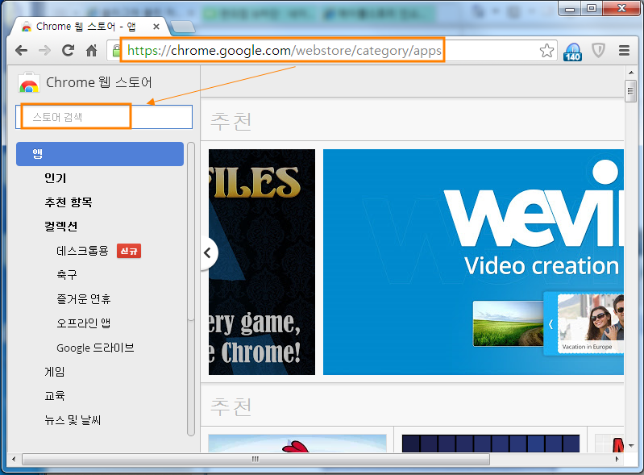Select the 게임 category
644x475 pixels.
click(55, 372)
